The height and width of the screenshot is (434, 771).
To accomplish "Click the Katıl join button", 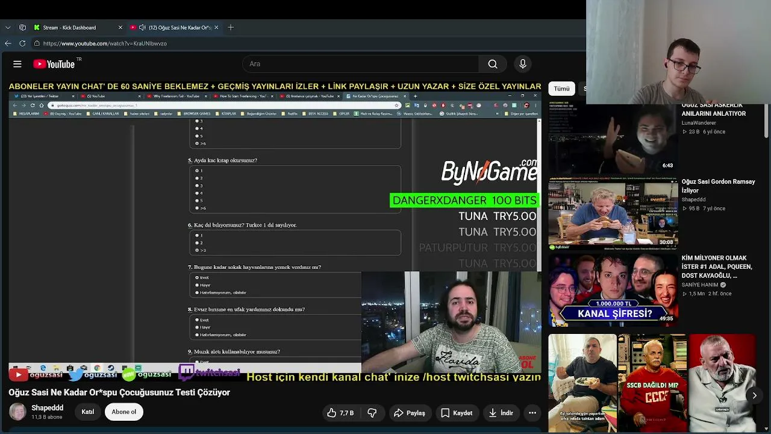I will coord(88,412).
